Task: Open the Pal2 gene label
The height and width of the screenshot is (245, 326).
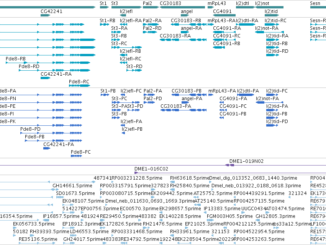Action: coord(147,3)
